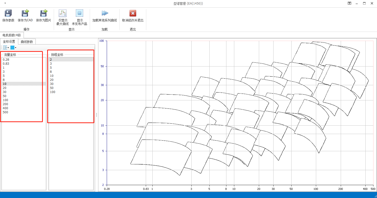Toggle 显示未发布产品 display option
377x198 pixels.
[x=80, y=18]
